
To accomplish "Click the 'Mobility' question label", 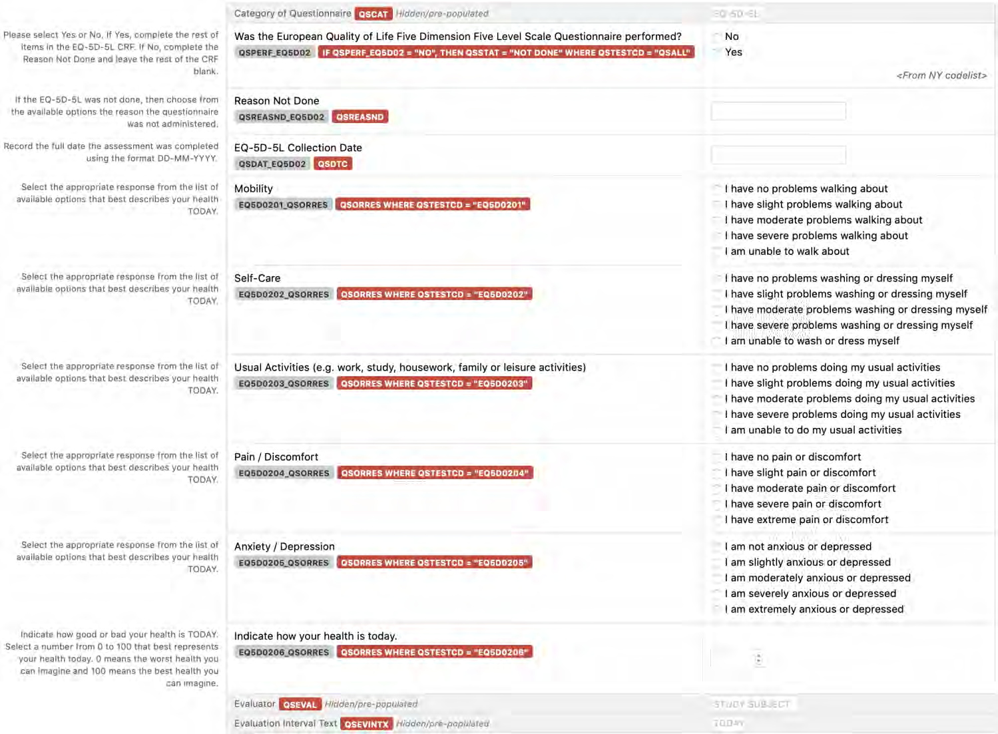I will [x=254, y=189].
